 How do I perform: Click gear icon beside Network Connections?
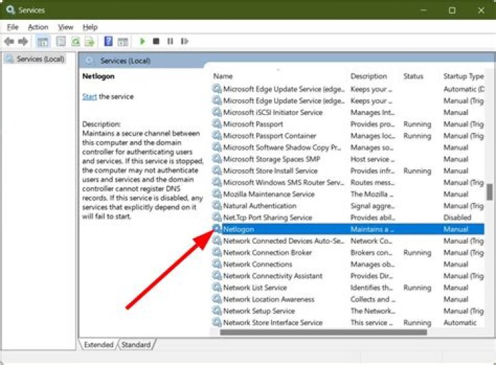point(217,264)
